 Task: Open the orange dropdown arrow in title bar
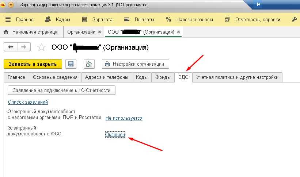[11, 5]
